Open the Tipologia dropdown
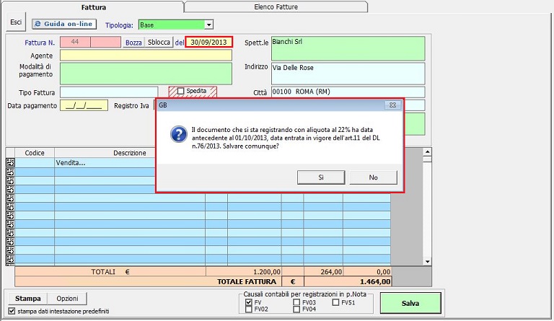The width and height of the screenshot is (554, 321). pyautogui.click(x=208, y=25)
